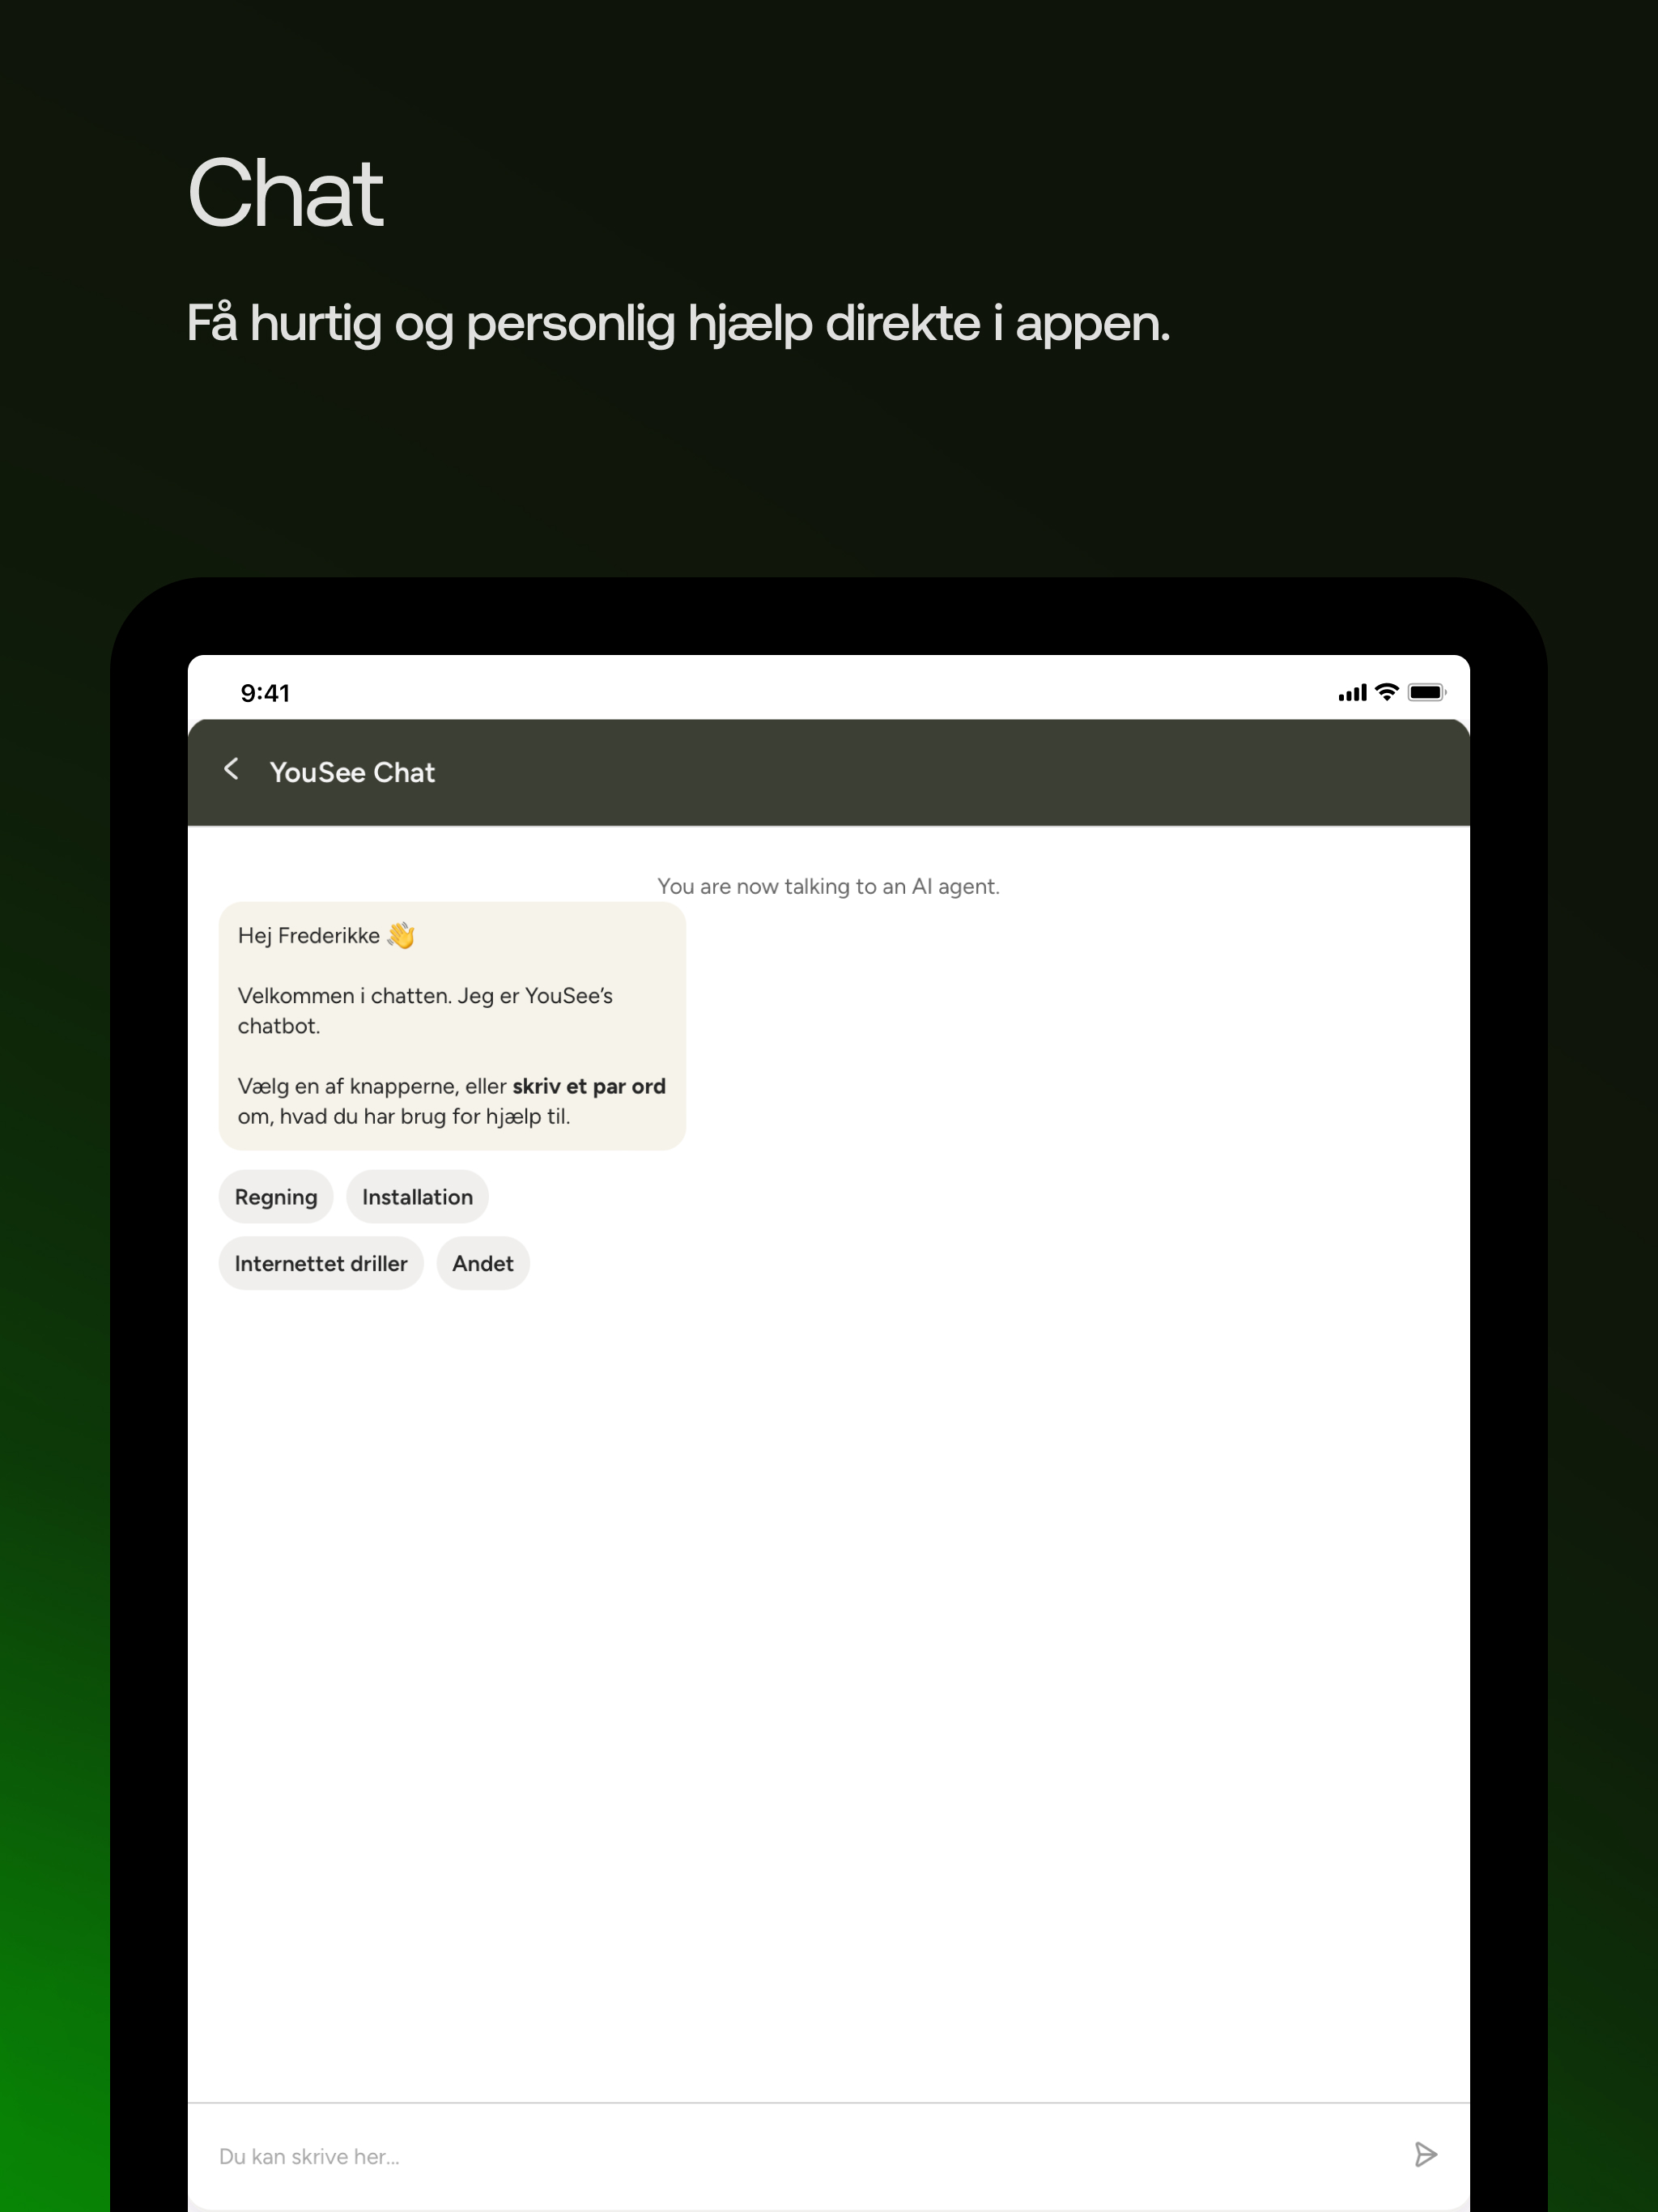The height and width of the screenshot is (2212, 1658).
Task: Select the Andet quick reply
Action: point(483,1263)
